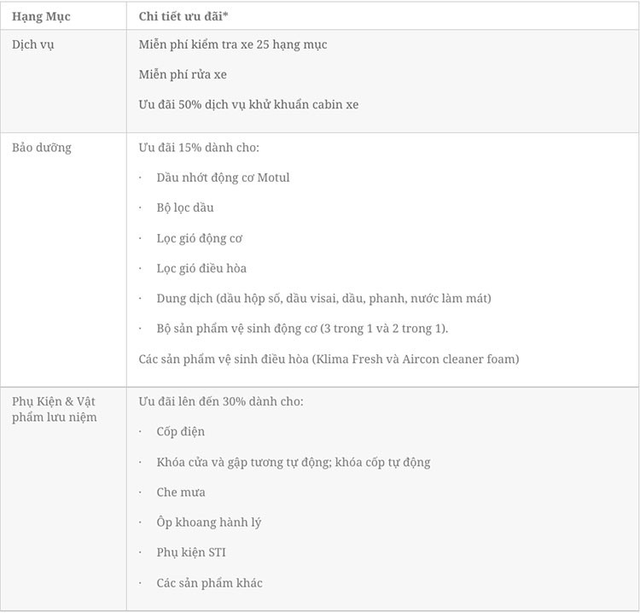This screenshot has width=640, height=613.
Task: Select the "Phụ Kiện & Vật phẩm lưu niệm" cell
Action: click(55, 409)
